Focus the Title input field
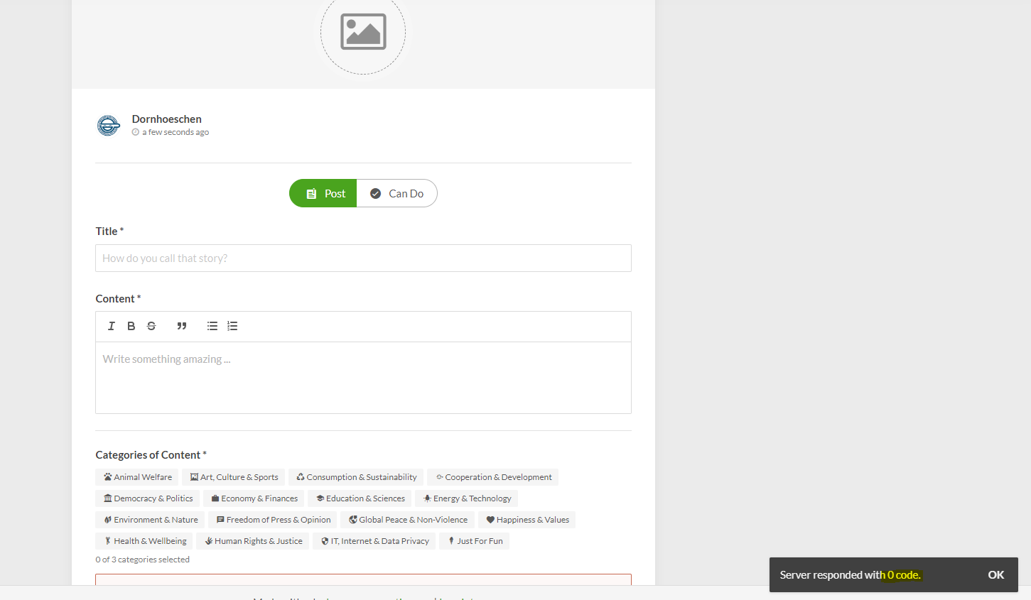The width and height of the screenshot is (1031, 600). (363, 258)
